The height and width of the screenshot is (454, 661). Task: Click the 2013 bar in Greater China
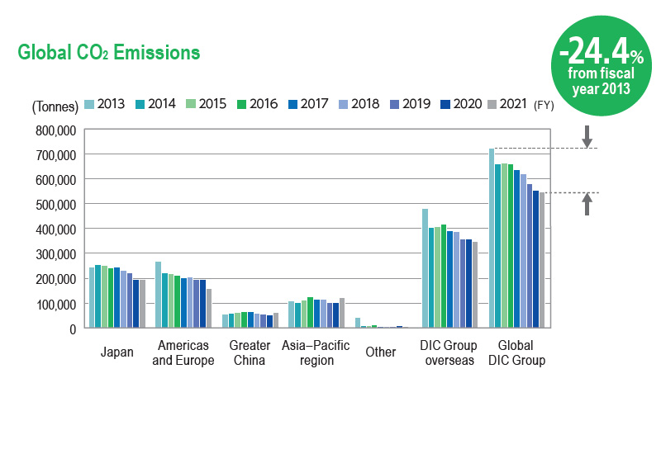pos(225,321)
